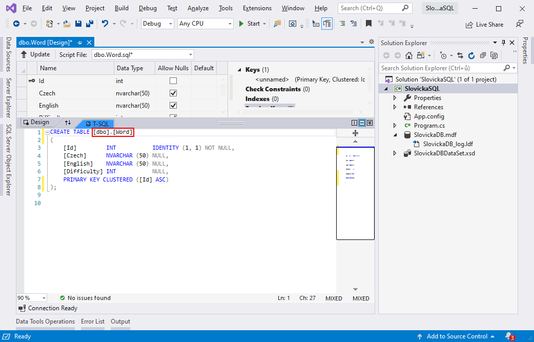
Task: Click Sync with Active Document icon
Action: click(x=460, y=55)
